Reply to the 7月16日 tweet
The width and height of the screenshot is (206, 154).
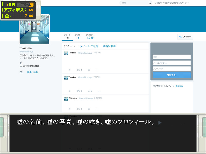point(70,70)
